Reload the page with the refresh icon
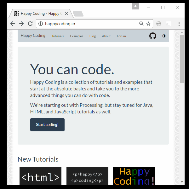This screenshot has height=189, width=189. coord(30,24)
